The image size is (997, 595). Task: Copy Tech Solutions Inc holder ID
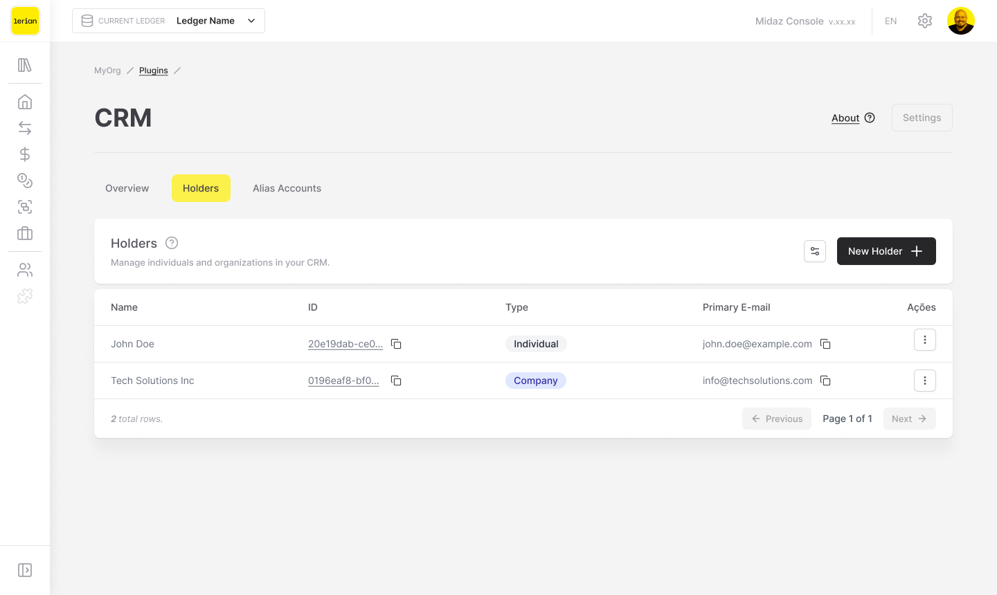[x=396, y=381]
